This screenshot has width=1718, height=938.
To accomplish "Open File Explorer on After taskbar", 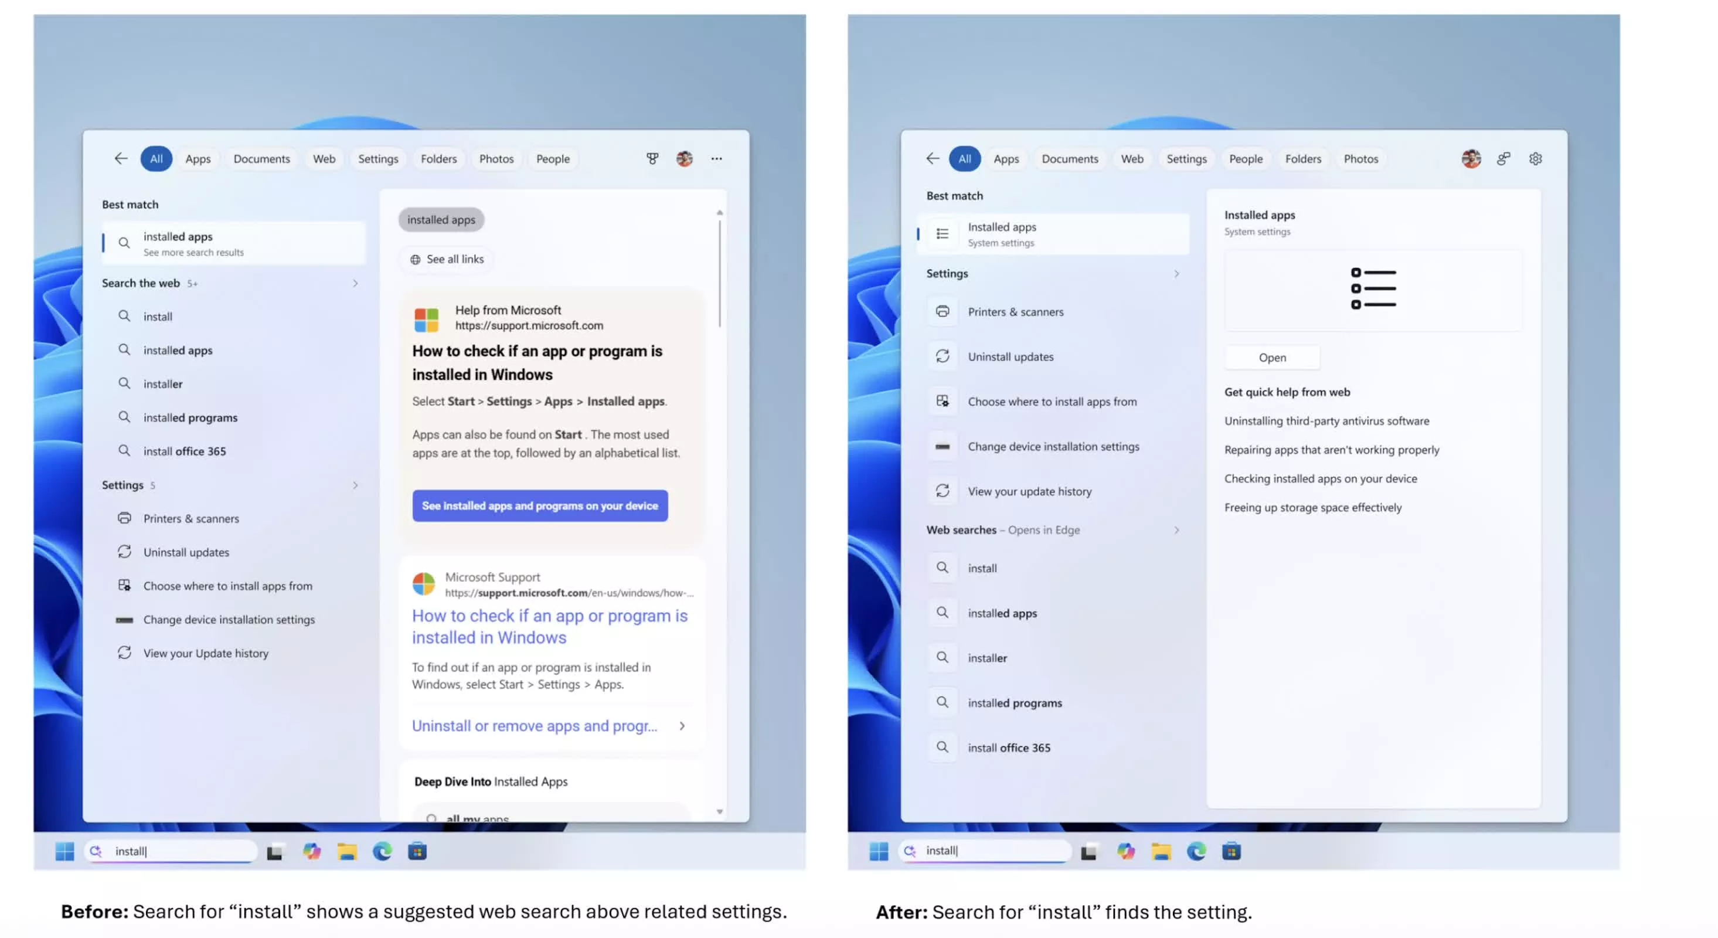I will tap(1161, 851).
